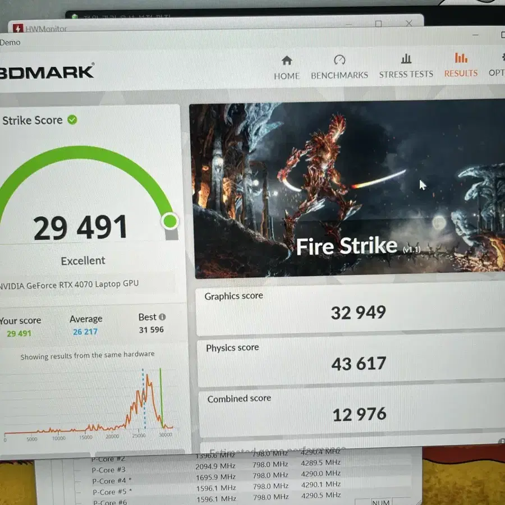Viewport: 505px width, 505px height.
Task: Switch to the BENCHMARKS tab
Action: [x=339, y=67]
